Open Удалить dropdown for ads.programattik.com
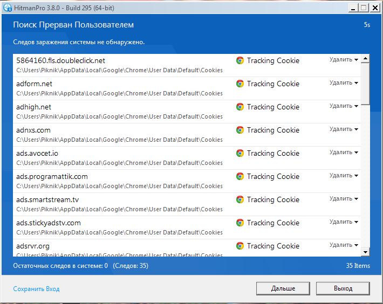 [344, 175]
